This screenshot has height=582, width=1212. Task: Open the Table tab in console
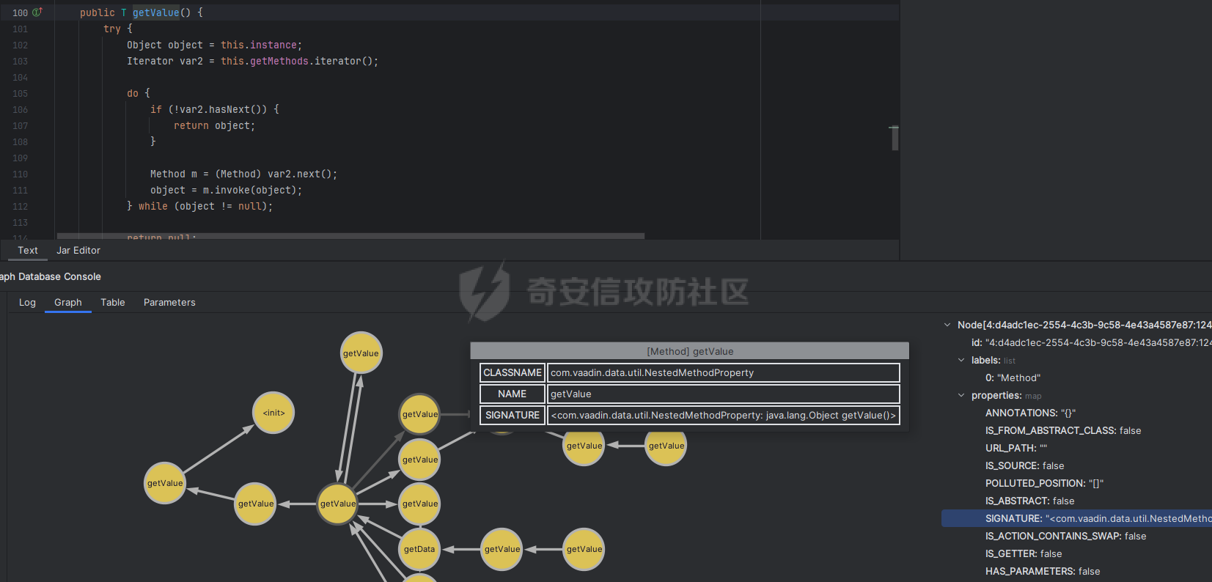click(113, 302)
